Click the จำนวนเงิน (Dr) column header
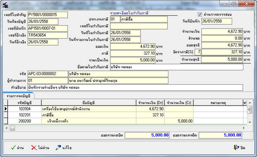The height and width of the screenshot is (157, 257). [150, 103]
